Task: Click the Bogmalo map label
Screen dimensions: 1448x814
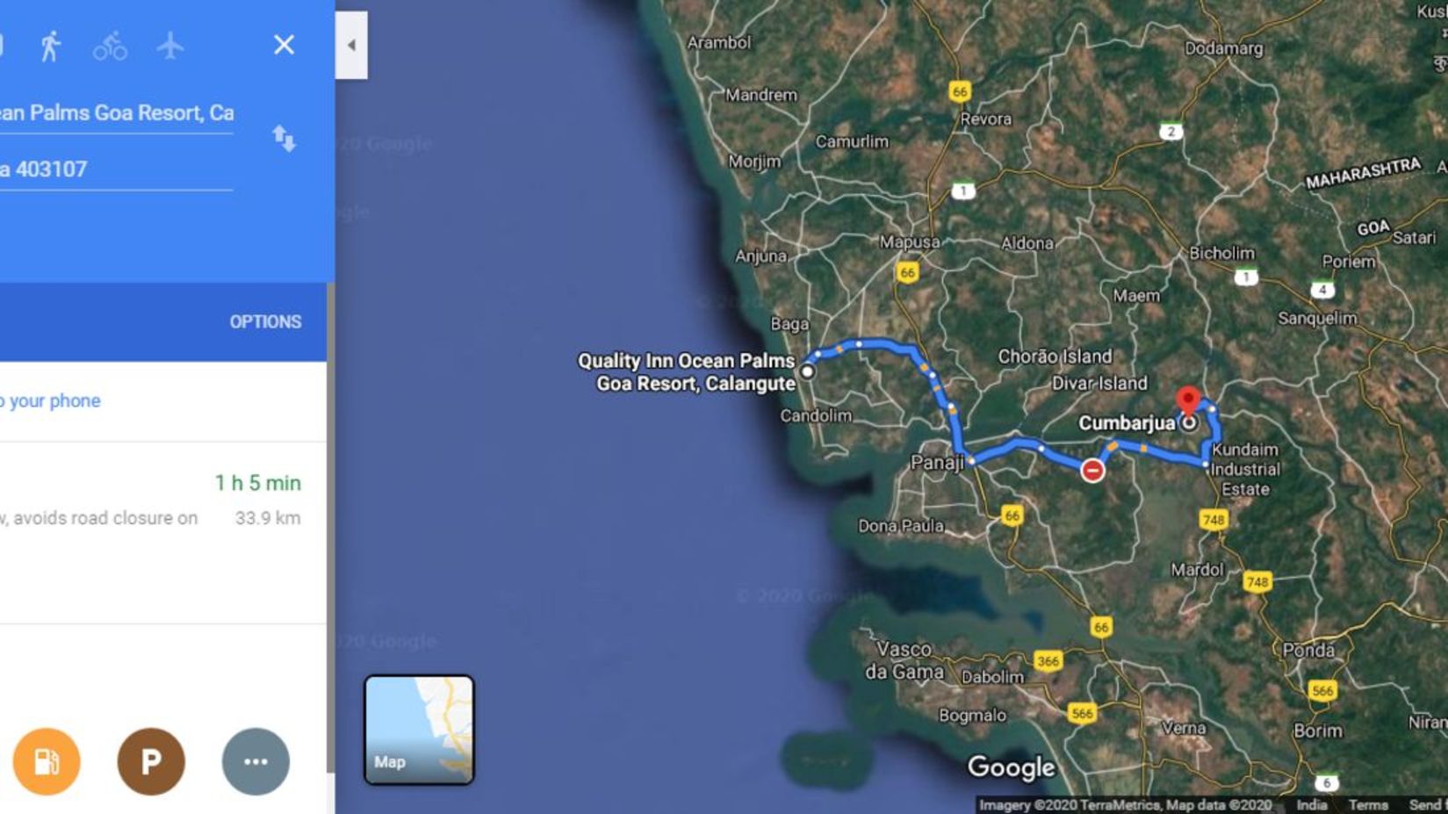Action: [972, 716]
